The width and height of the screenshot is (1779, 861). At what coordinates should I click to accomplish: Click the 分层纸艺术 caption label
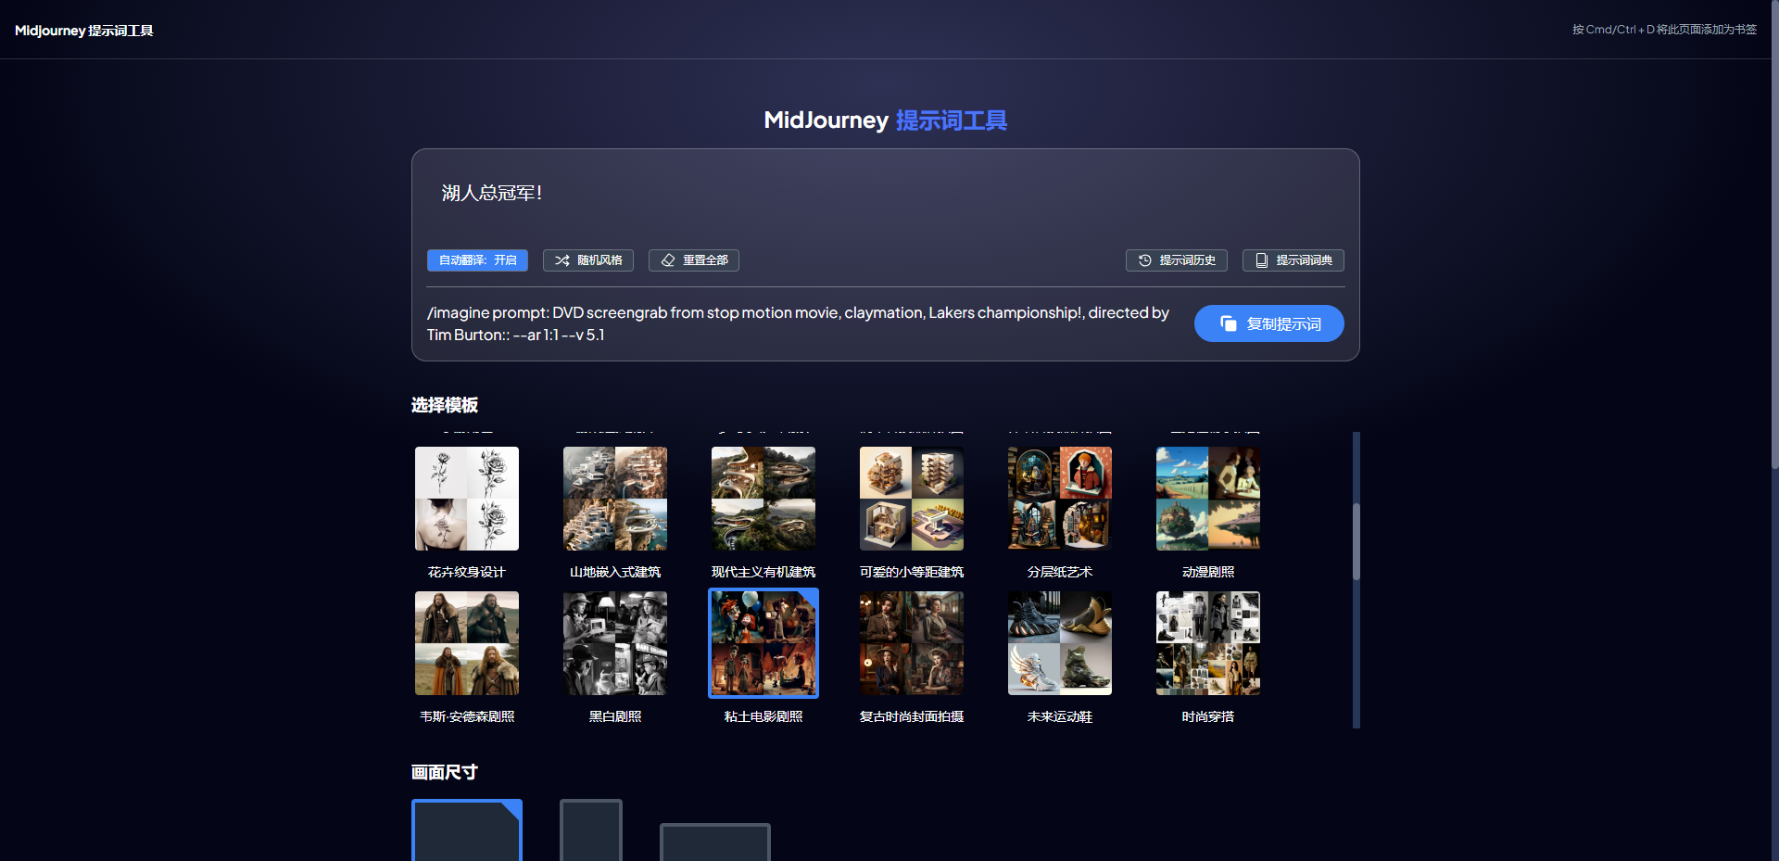pos(1060,572)
